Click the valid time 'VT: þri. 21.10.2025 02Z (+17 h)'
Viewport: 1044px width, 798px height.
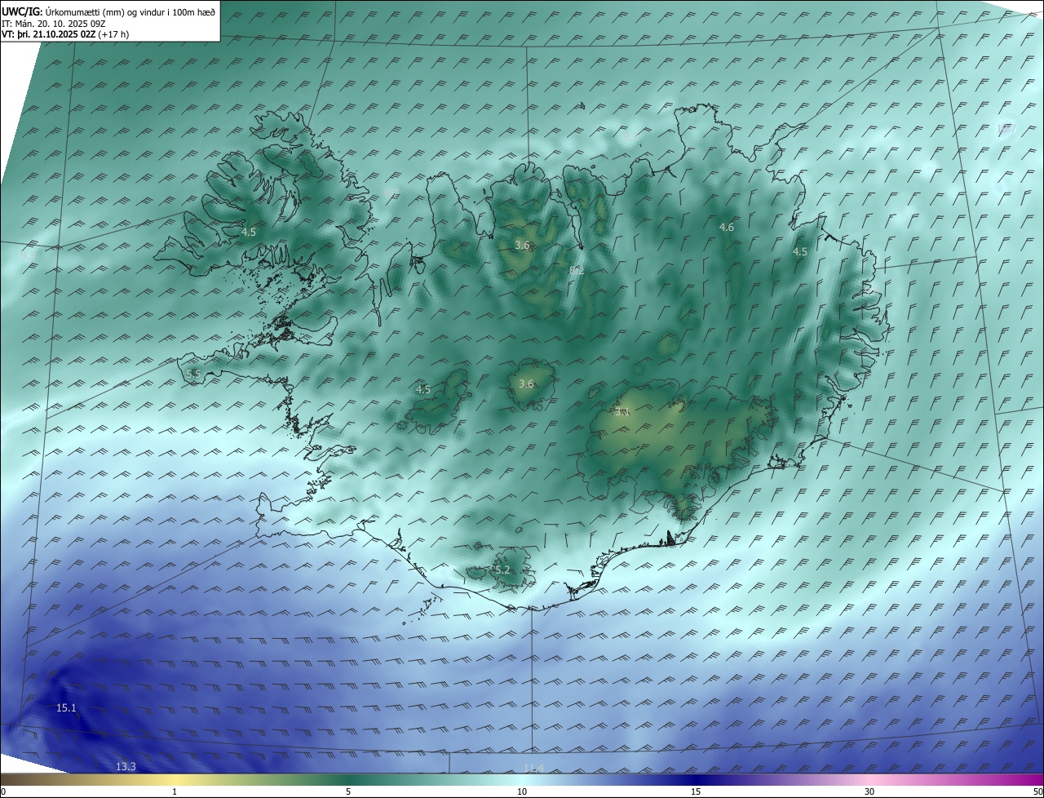pyautogui.click(x=65, y=34)
